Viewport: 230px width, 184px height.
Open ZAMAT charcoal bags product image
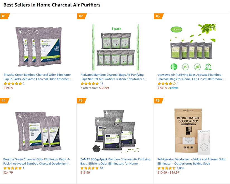[x=116, y=131]
